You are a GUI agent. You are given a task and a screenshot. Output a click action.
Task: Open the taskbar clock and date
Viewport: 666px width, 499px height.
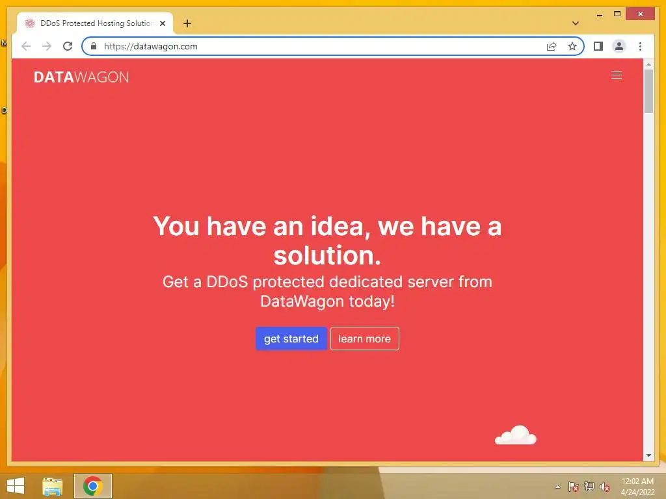click(x=637, y=487)
